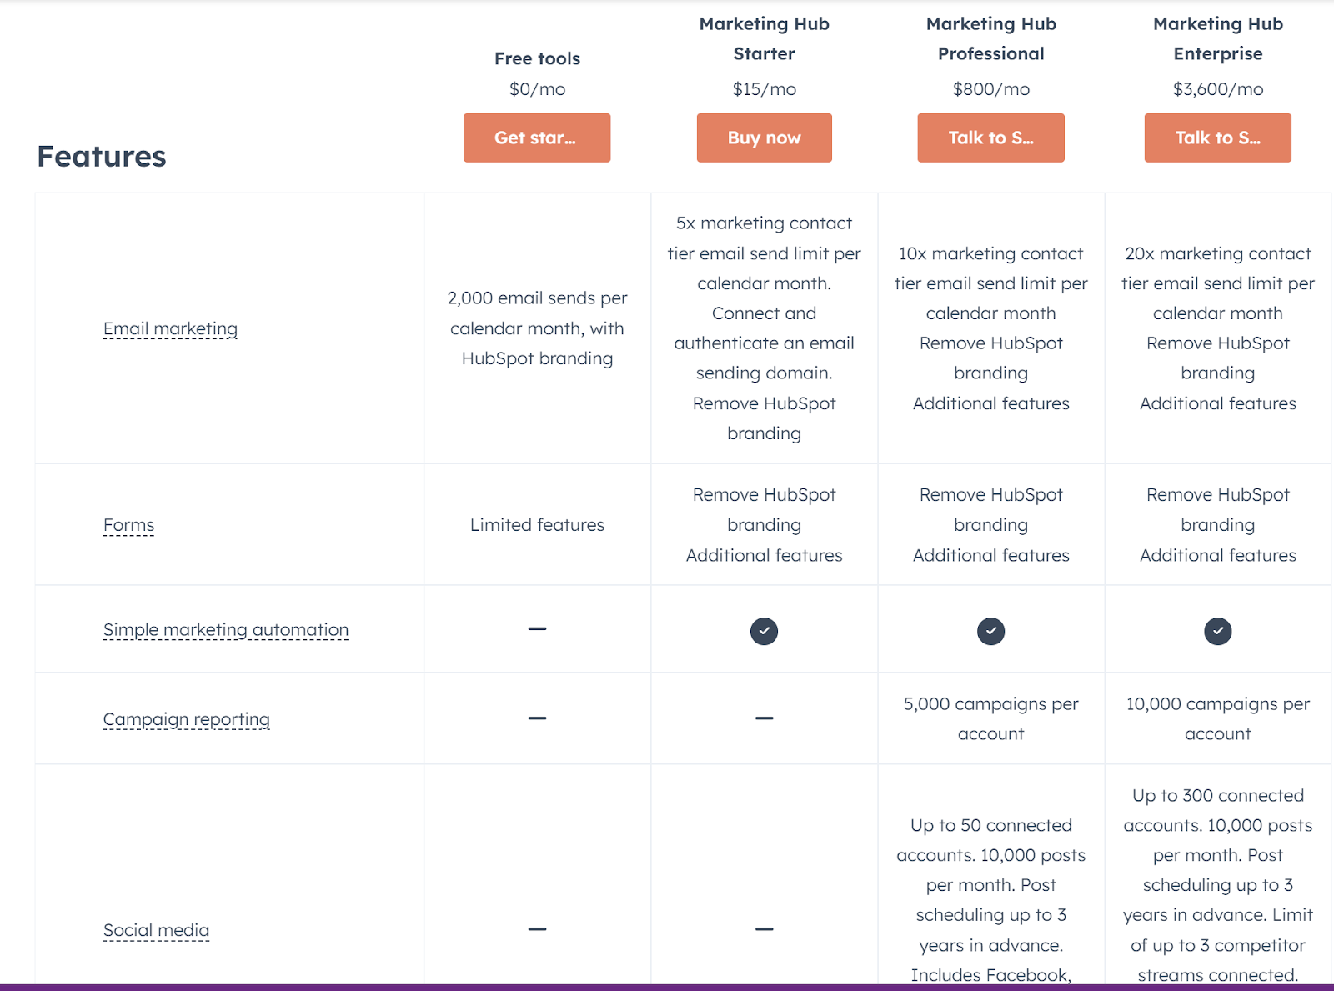Select the Marketing Hub Enterprise column heading
This screenshot has width=1334, height=991.
pos(1217,38)
